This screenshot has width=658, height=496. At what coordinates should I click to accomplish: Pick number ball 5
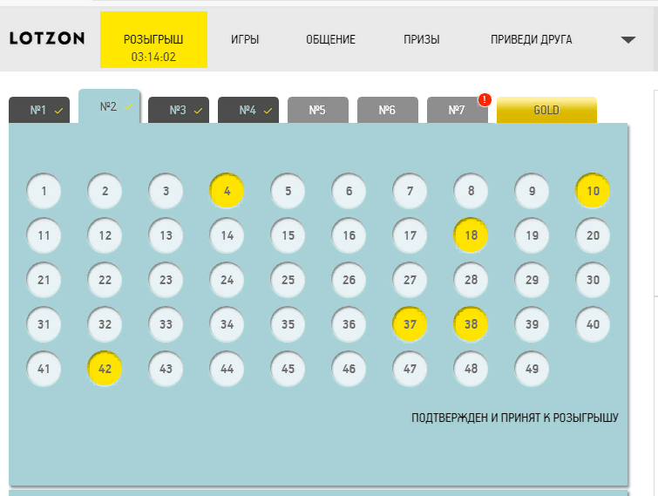point(288,191)
